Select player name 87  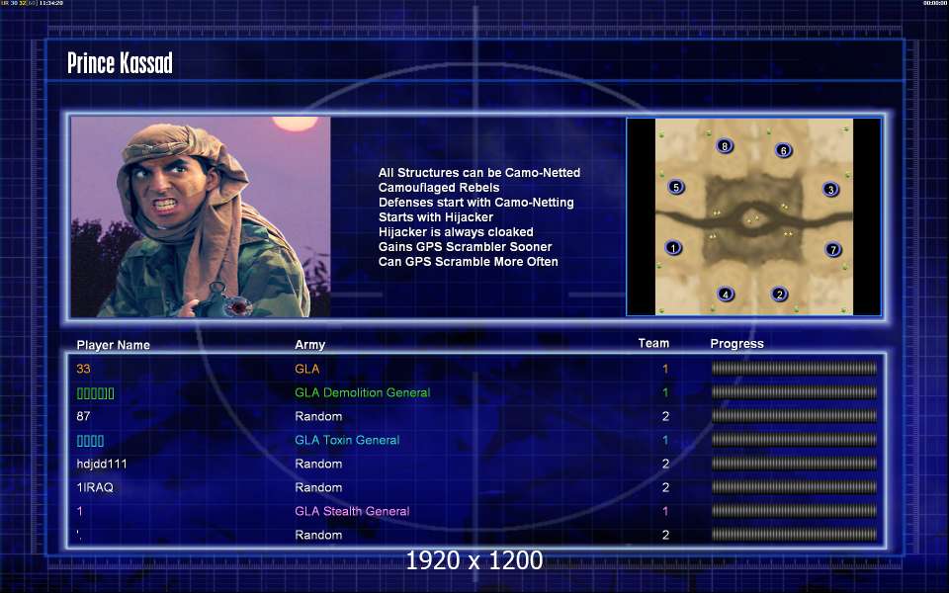(x=83, y=416)
